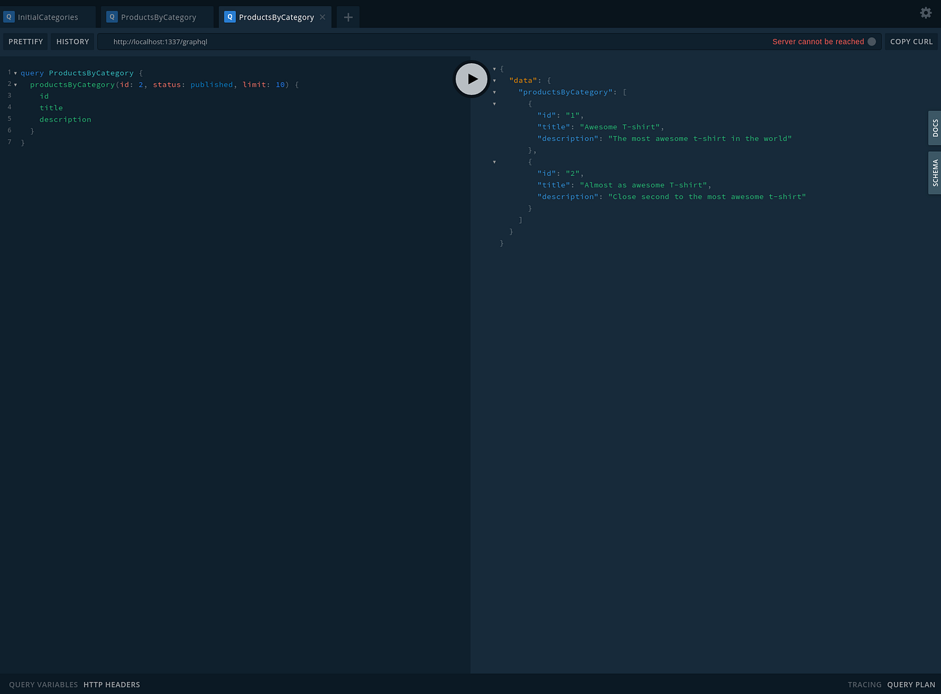This screenshot has height=694, width=941.
Task: Click the Q icon on the active ProductsByCategory tab
Action: click(230, 17)
